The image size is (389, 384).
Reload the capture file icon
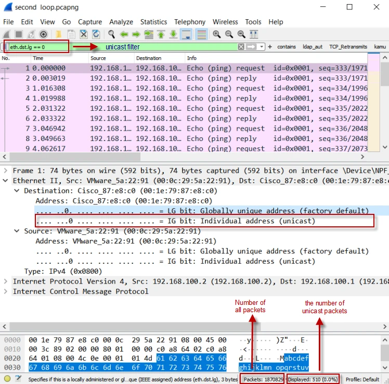coord(96,34)
